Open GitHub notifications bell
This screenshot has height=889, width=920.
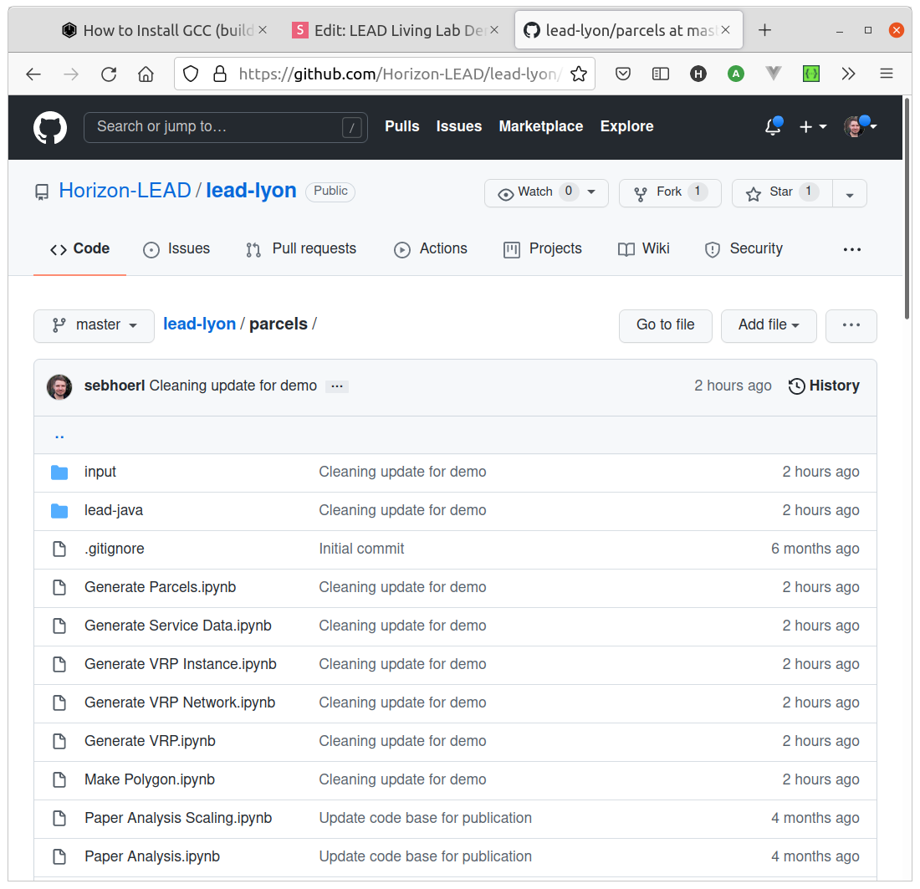[774, 126]
